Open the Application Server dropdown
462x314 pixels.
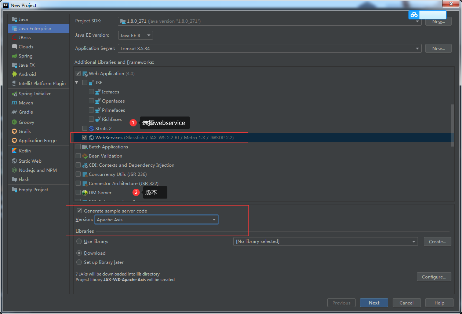click(x=417, y=48)
